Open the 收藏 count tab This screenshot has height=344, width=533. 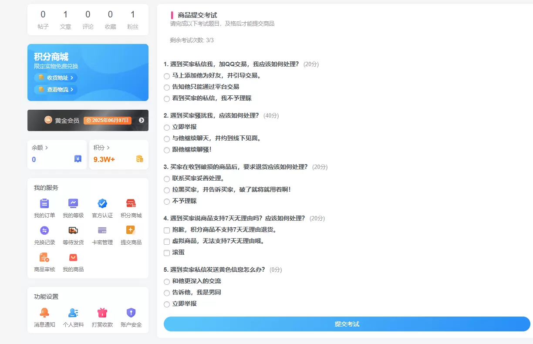[110, 20]
